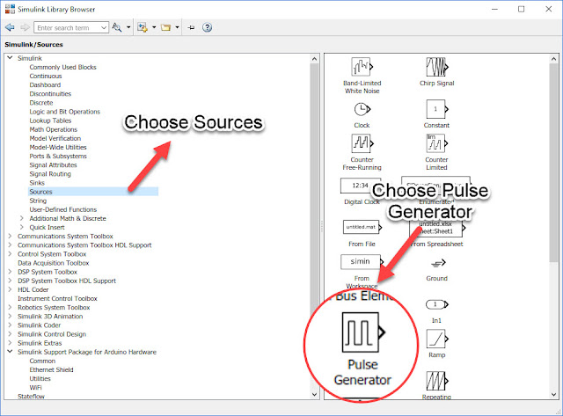563x416 pixels.
Task: Expand Control System Toolbox node
Action: tap(10, 254)
